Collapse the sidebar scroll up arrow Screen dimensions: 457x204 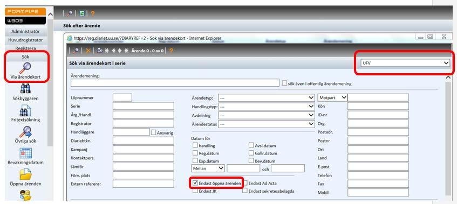tap(50, 15)
